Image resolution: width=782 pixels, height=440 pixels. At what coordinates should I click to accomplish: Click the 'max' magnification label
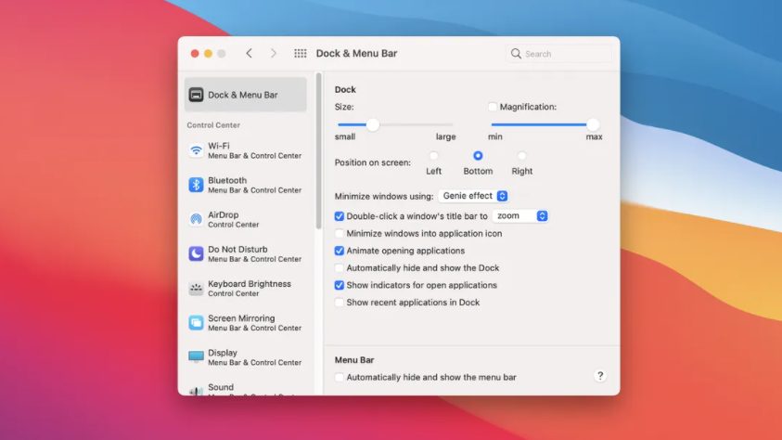pyautogui.click(x=594, y=136)
